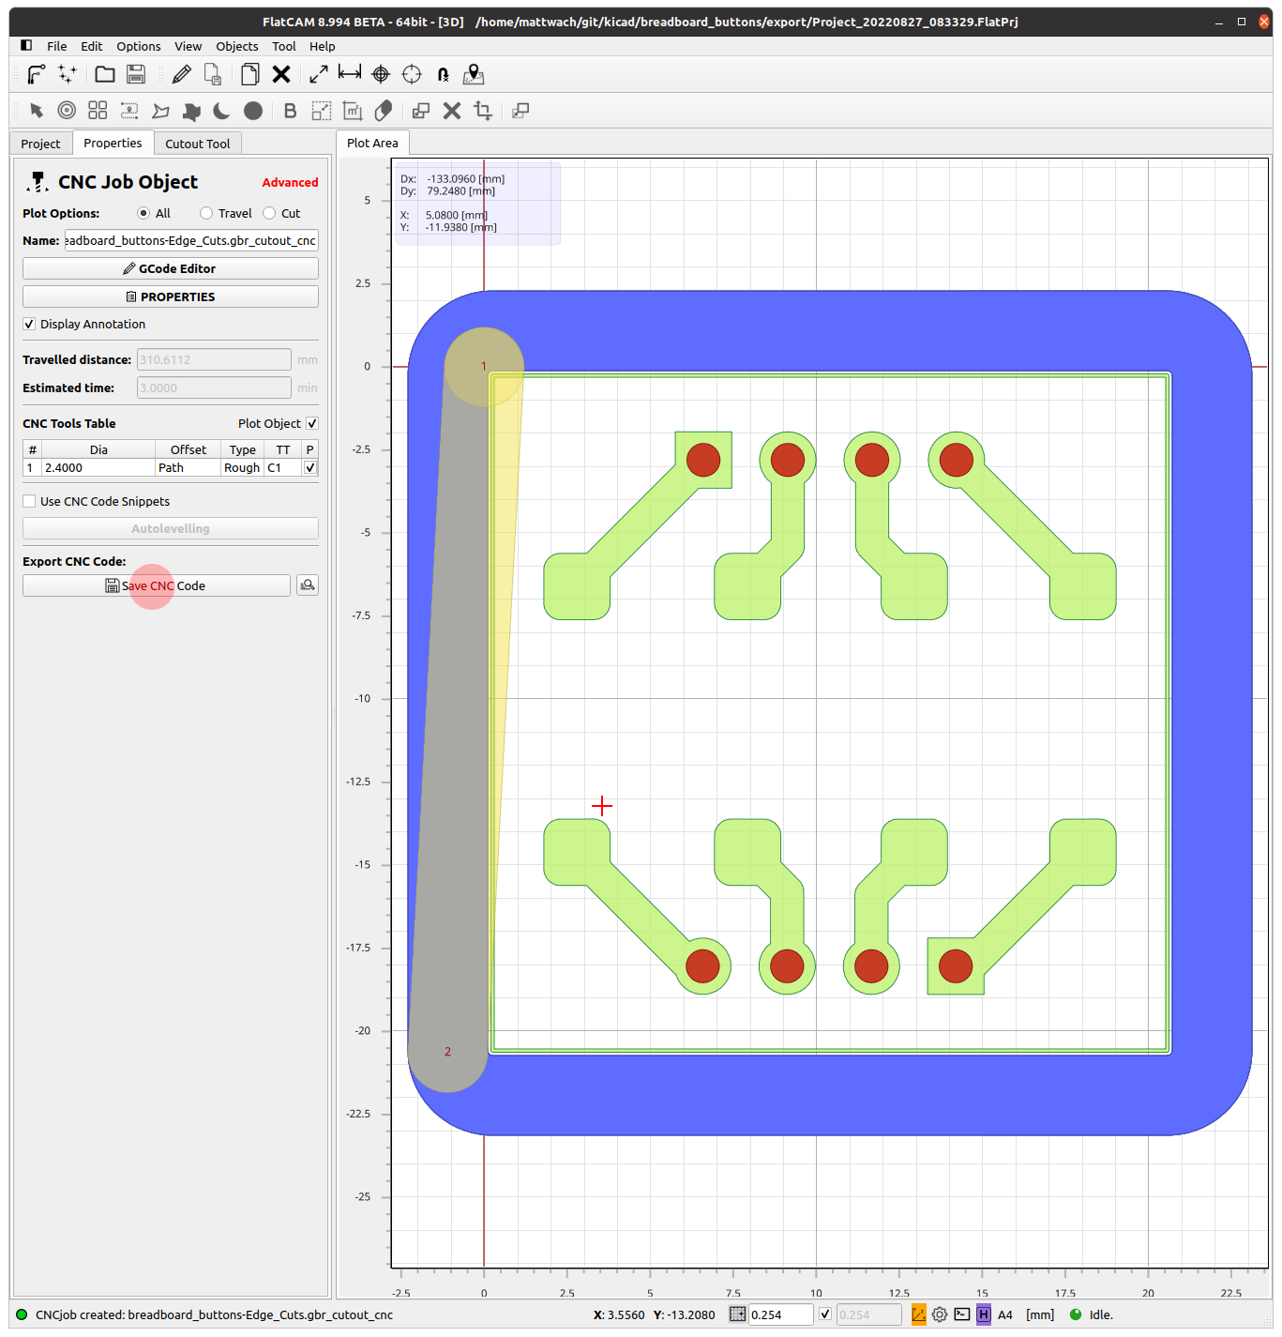Enable Use CNC Code Snippets
The width and height of the screenshot is (1282, 1337).
point(29,501)
